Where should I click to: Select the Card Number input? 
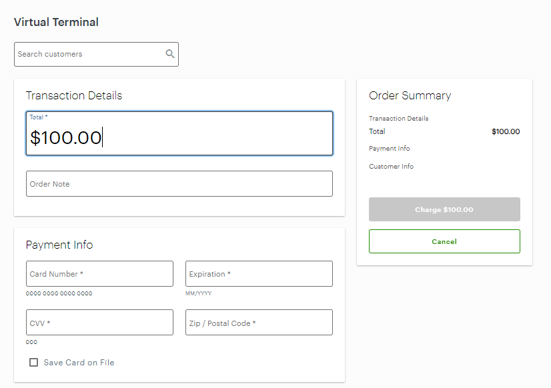[99, 274]
